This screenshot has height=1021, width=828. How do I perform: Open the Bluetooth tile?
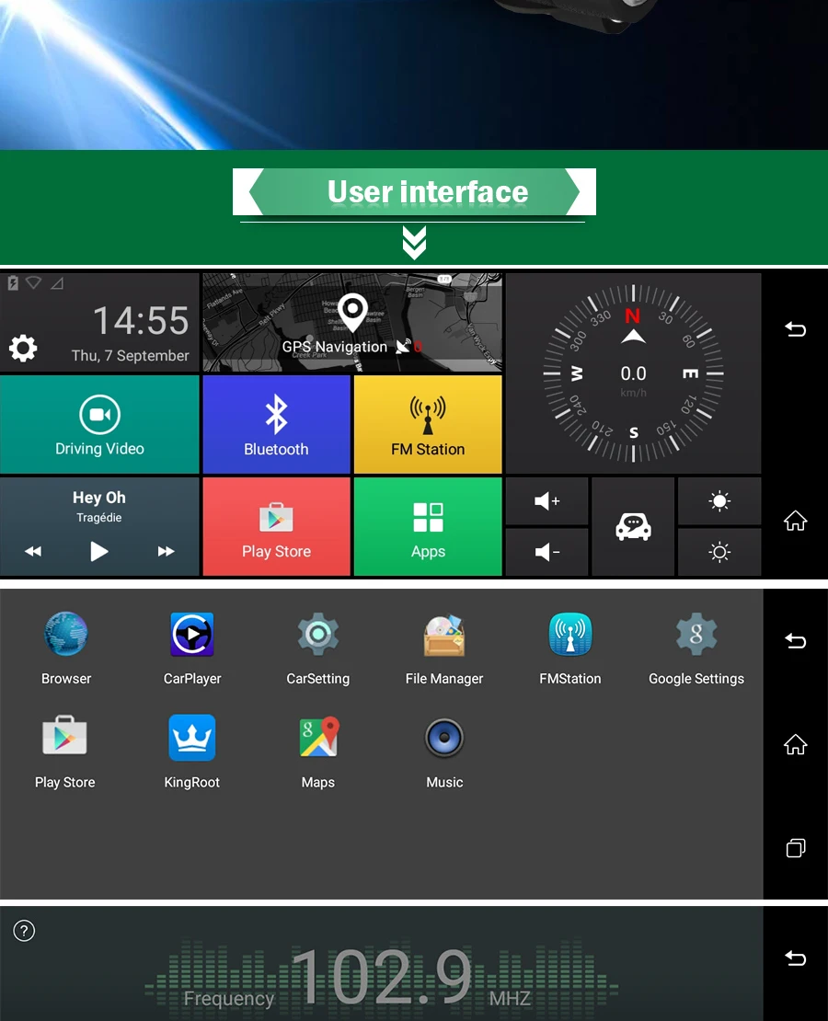(276, 425)
